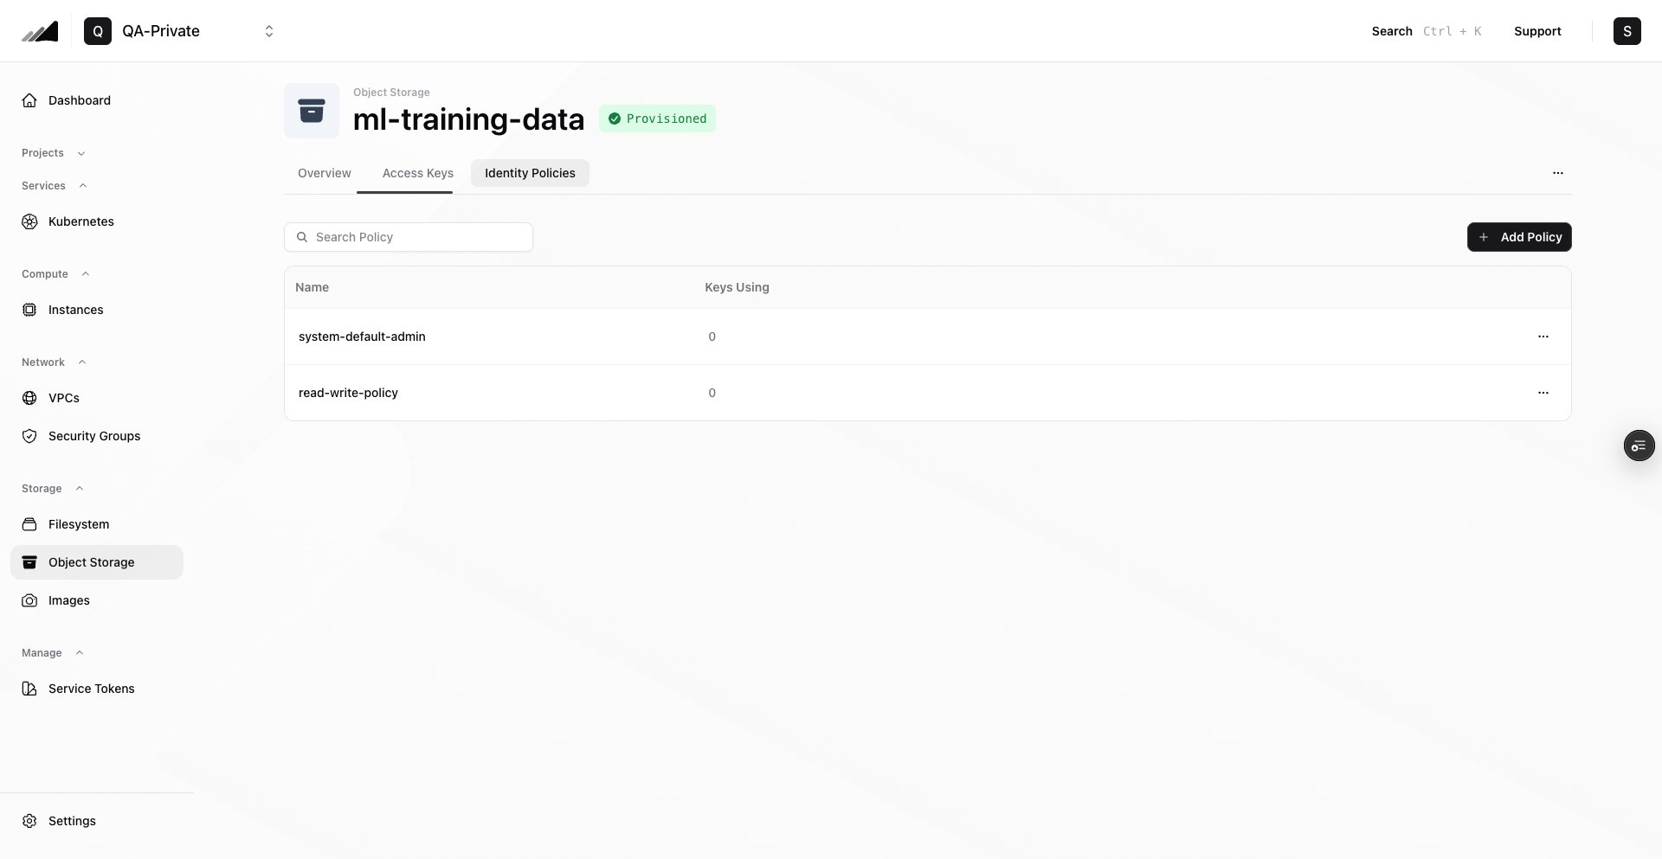Image resolution: width=1662 pixels, height=859 pixels.
Task: Click the VPCs globe icon
Action: [29, 398]
